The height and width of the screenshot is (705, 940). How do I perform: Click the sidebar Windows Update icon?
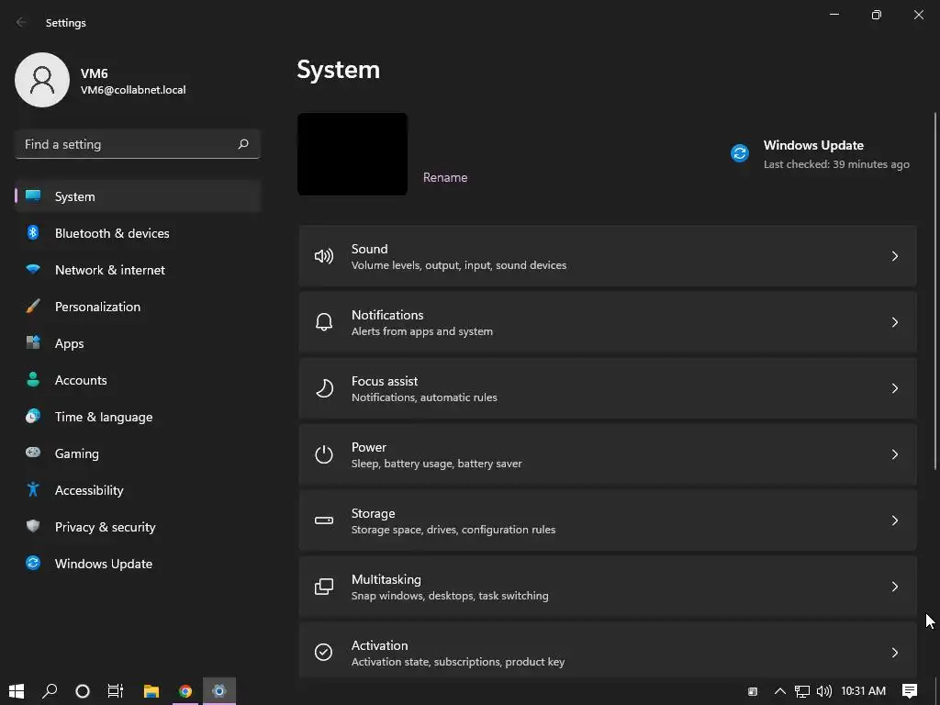tap(33, 563)
